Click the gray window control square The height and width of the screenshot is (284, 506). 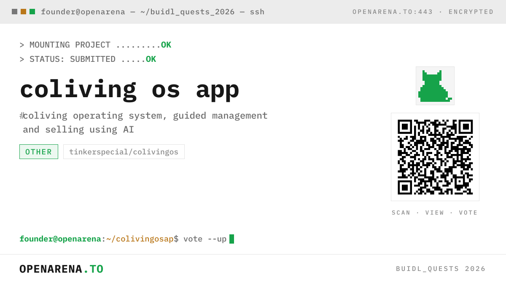pos(14,12)
